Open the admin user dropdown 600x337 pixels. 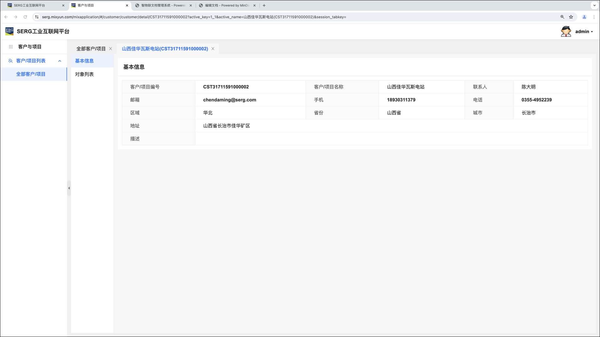coord(584,32)
